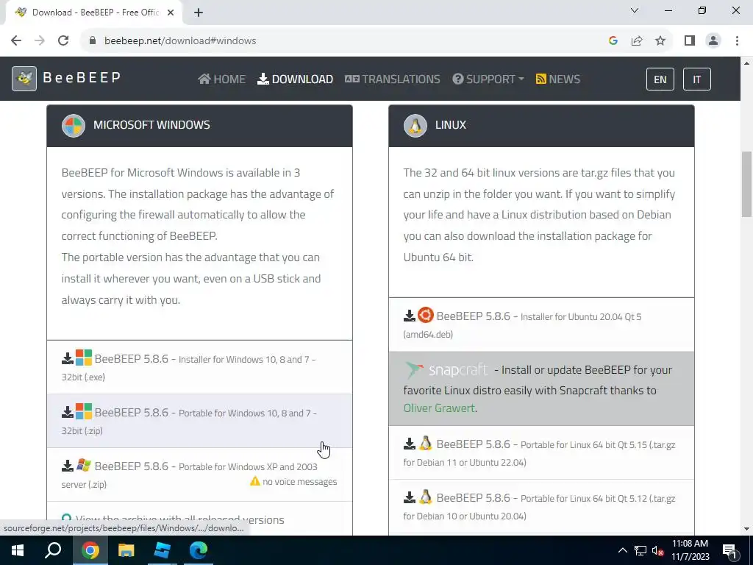Open taskbar Search magnifier
753x565 pixels.
[x=53, y=550]
